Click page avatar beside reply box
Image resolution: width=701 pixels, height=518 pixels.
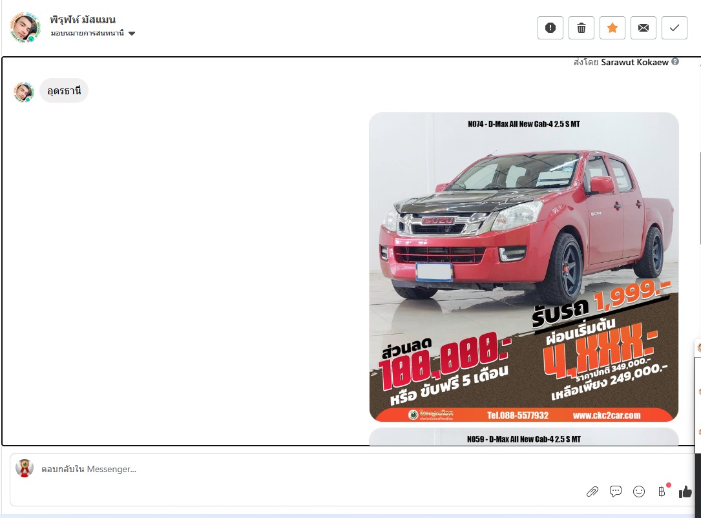click(25, 468)
